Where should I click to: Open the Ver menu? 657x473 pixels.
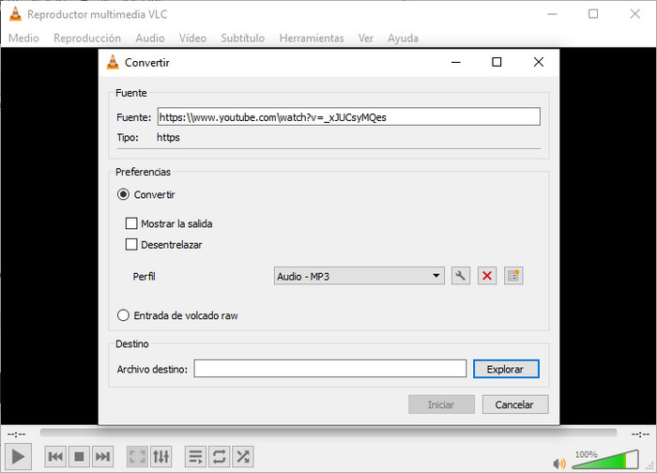click(366, 38)
